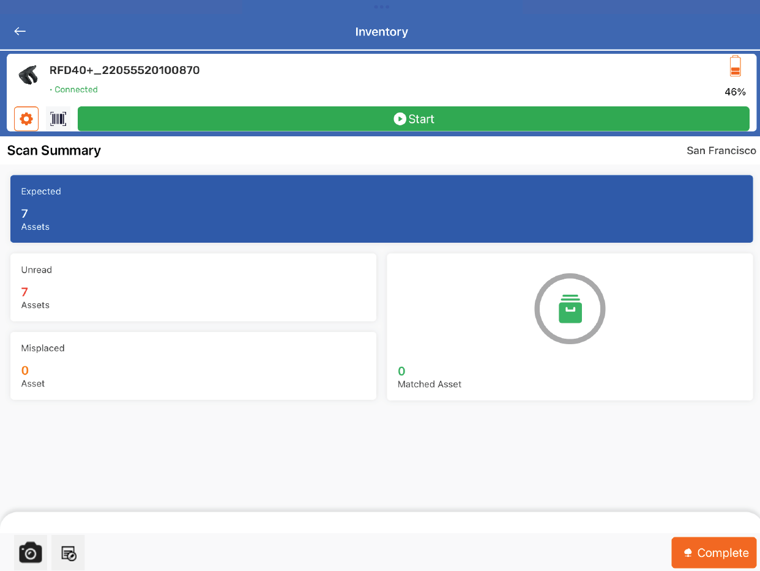The width and height of the screenshot is (760, 571).
Task: Tap the barcode scanner icon
Action: click(x=58, y=119)
